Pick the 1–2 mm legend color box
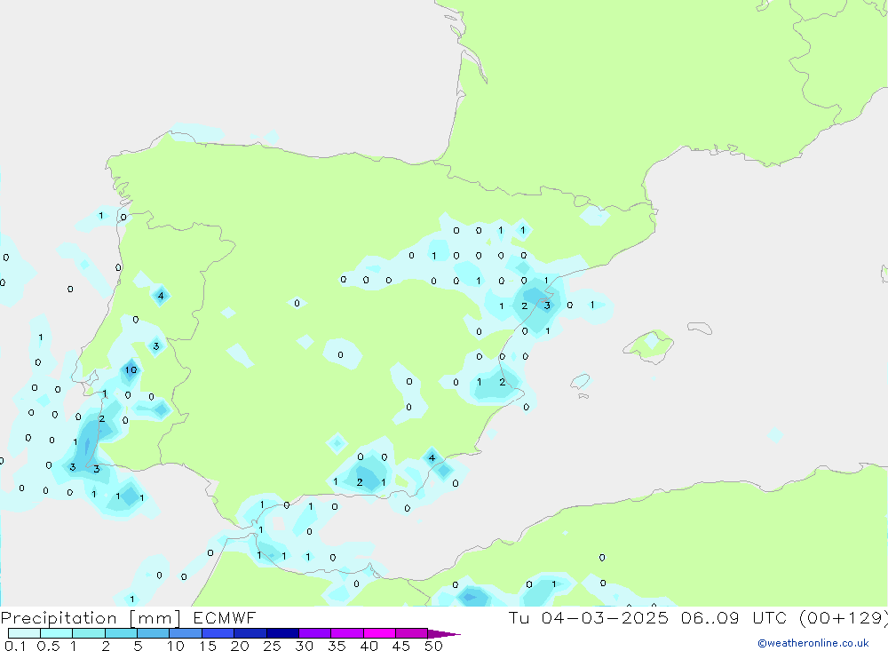This screenshot has height=651, width=888. pyautogui.click(x=89, y=633)
